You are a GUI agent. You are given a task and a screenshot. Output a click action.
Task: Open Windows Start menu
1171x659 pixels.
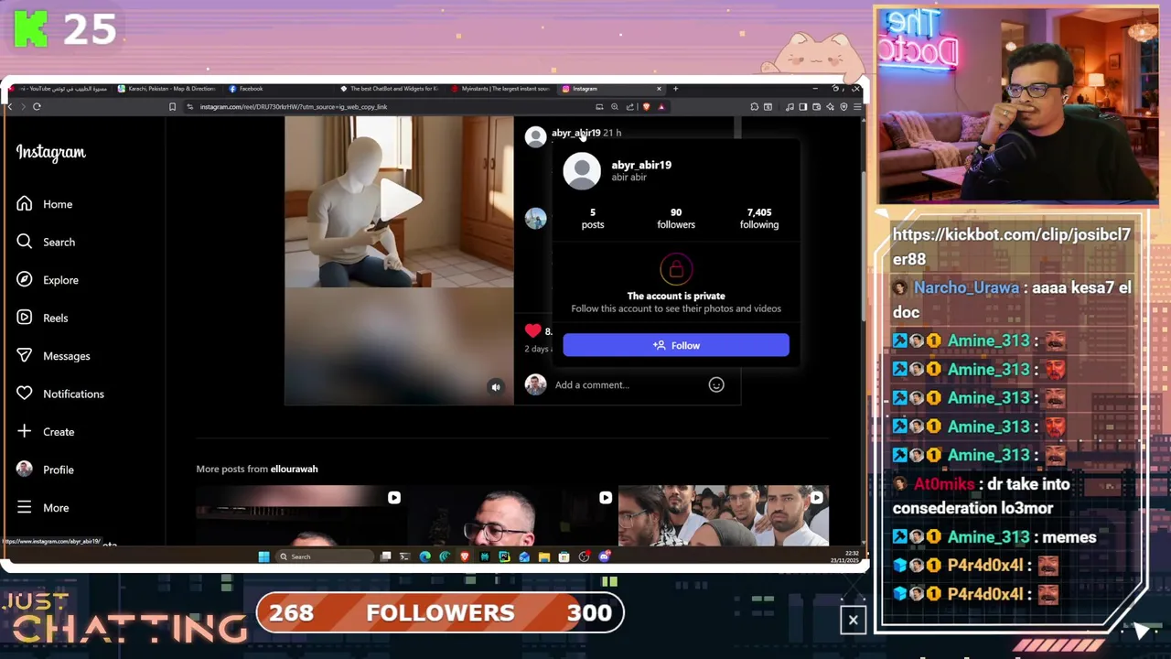(263, 556)
